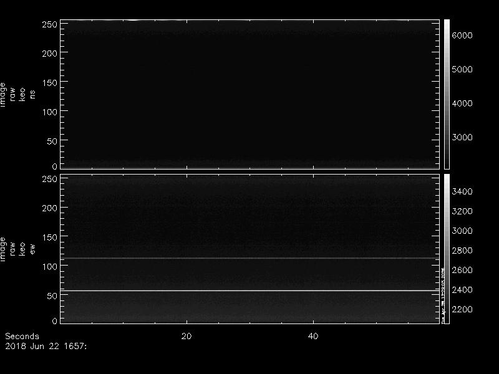Click the '150' tick label on ns panel

50,83
